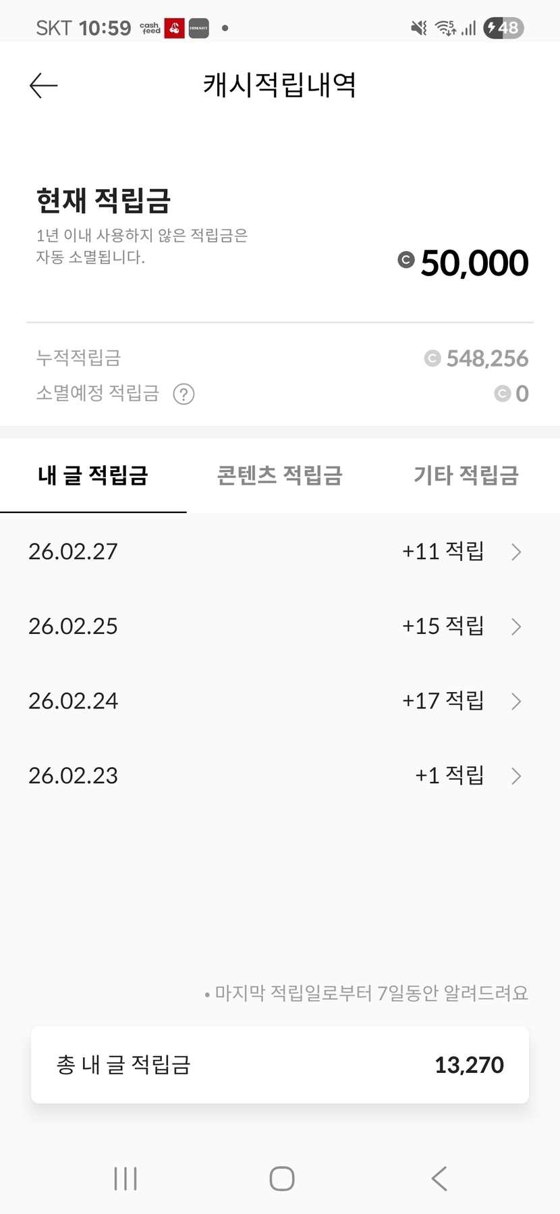
Task: Open expiring points help question mark
Action: 184,394
